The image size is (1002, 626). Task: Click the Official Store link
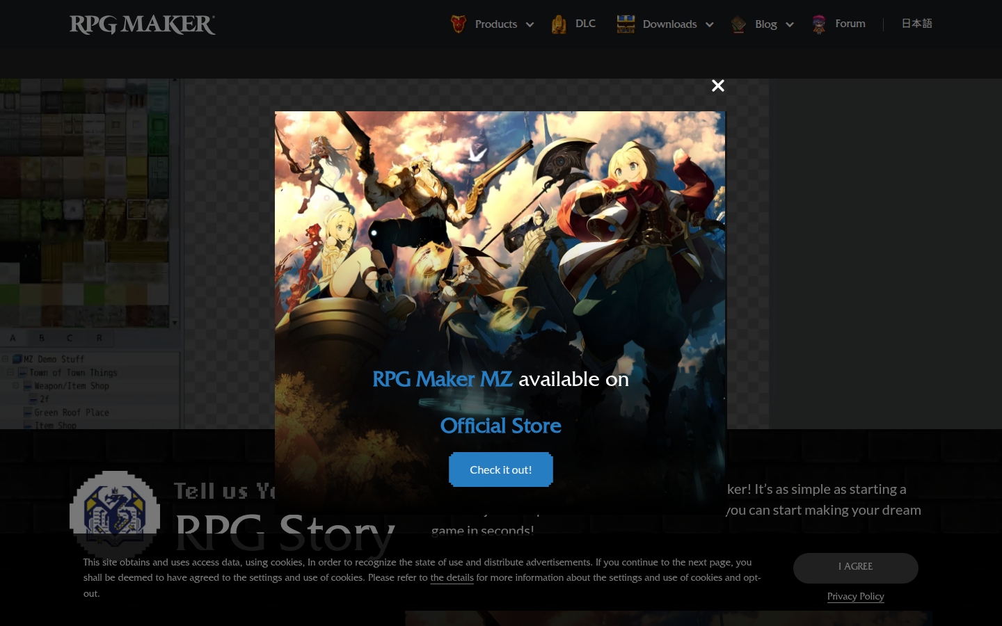501,426
